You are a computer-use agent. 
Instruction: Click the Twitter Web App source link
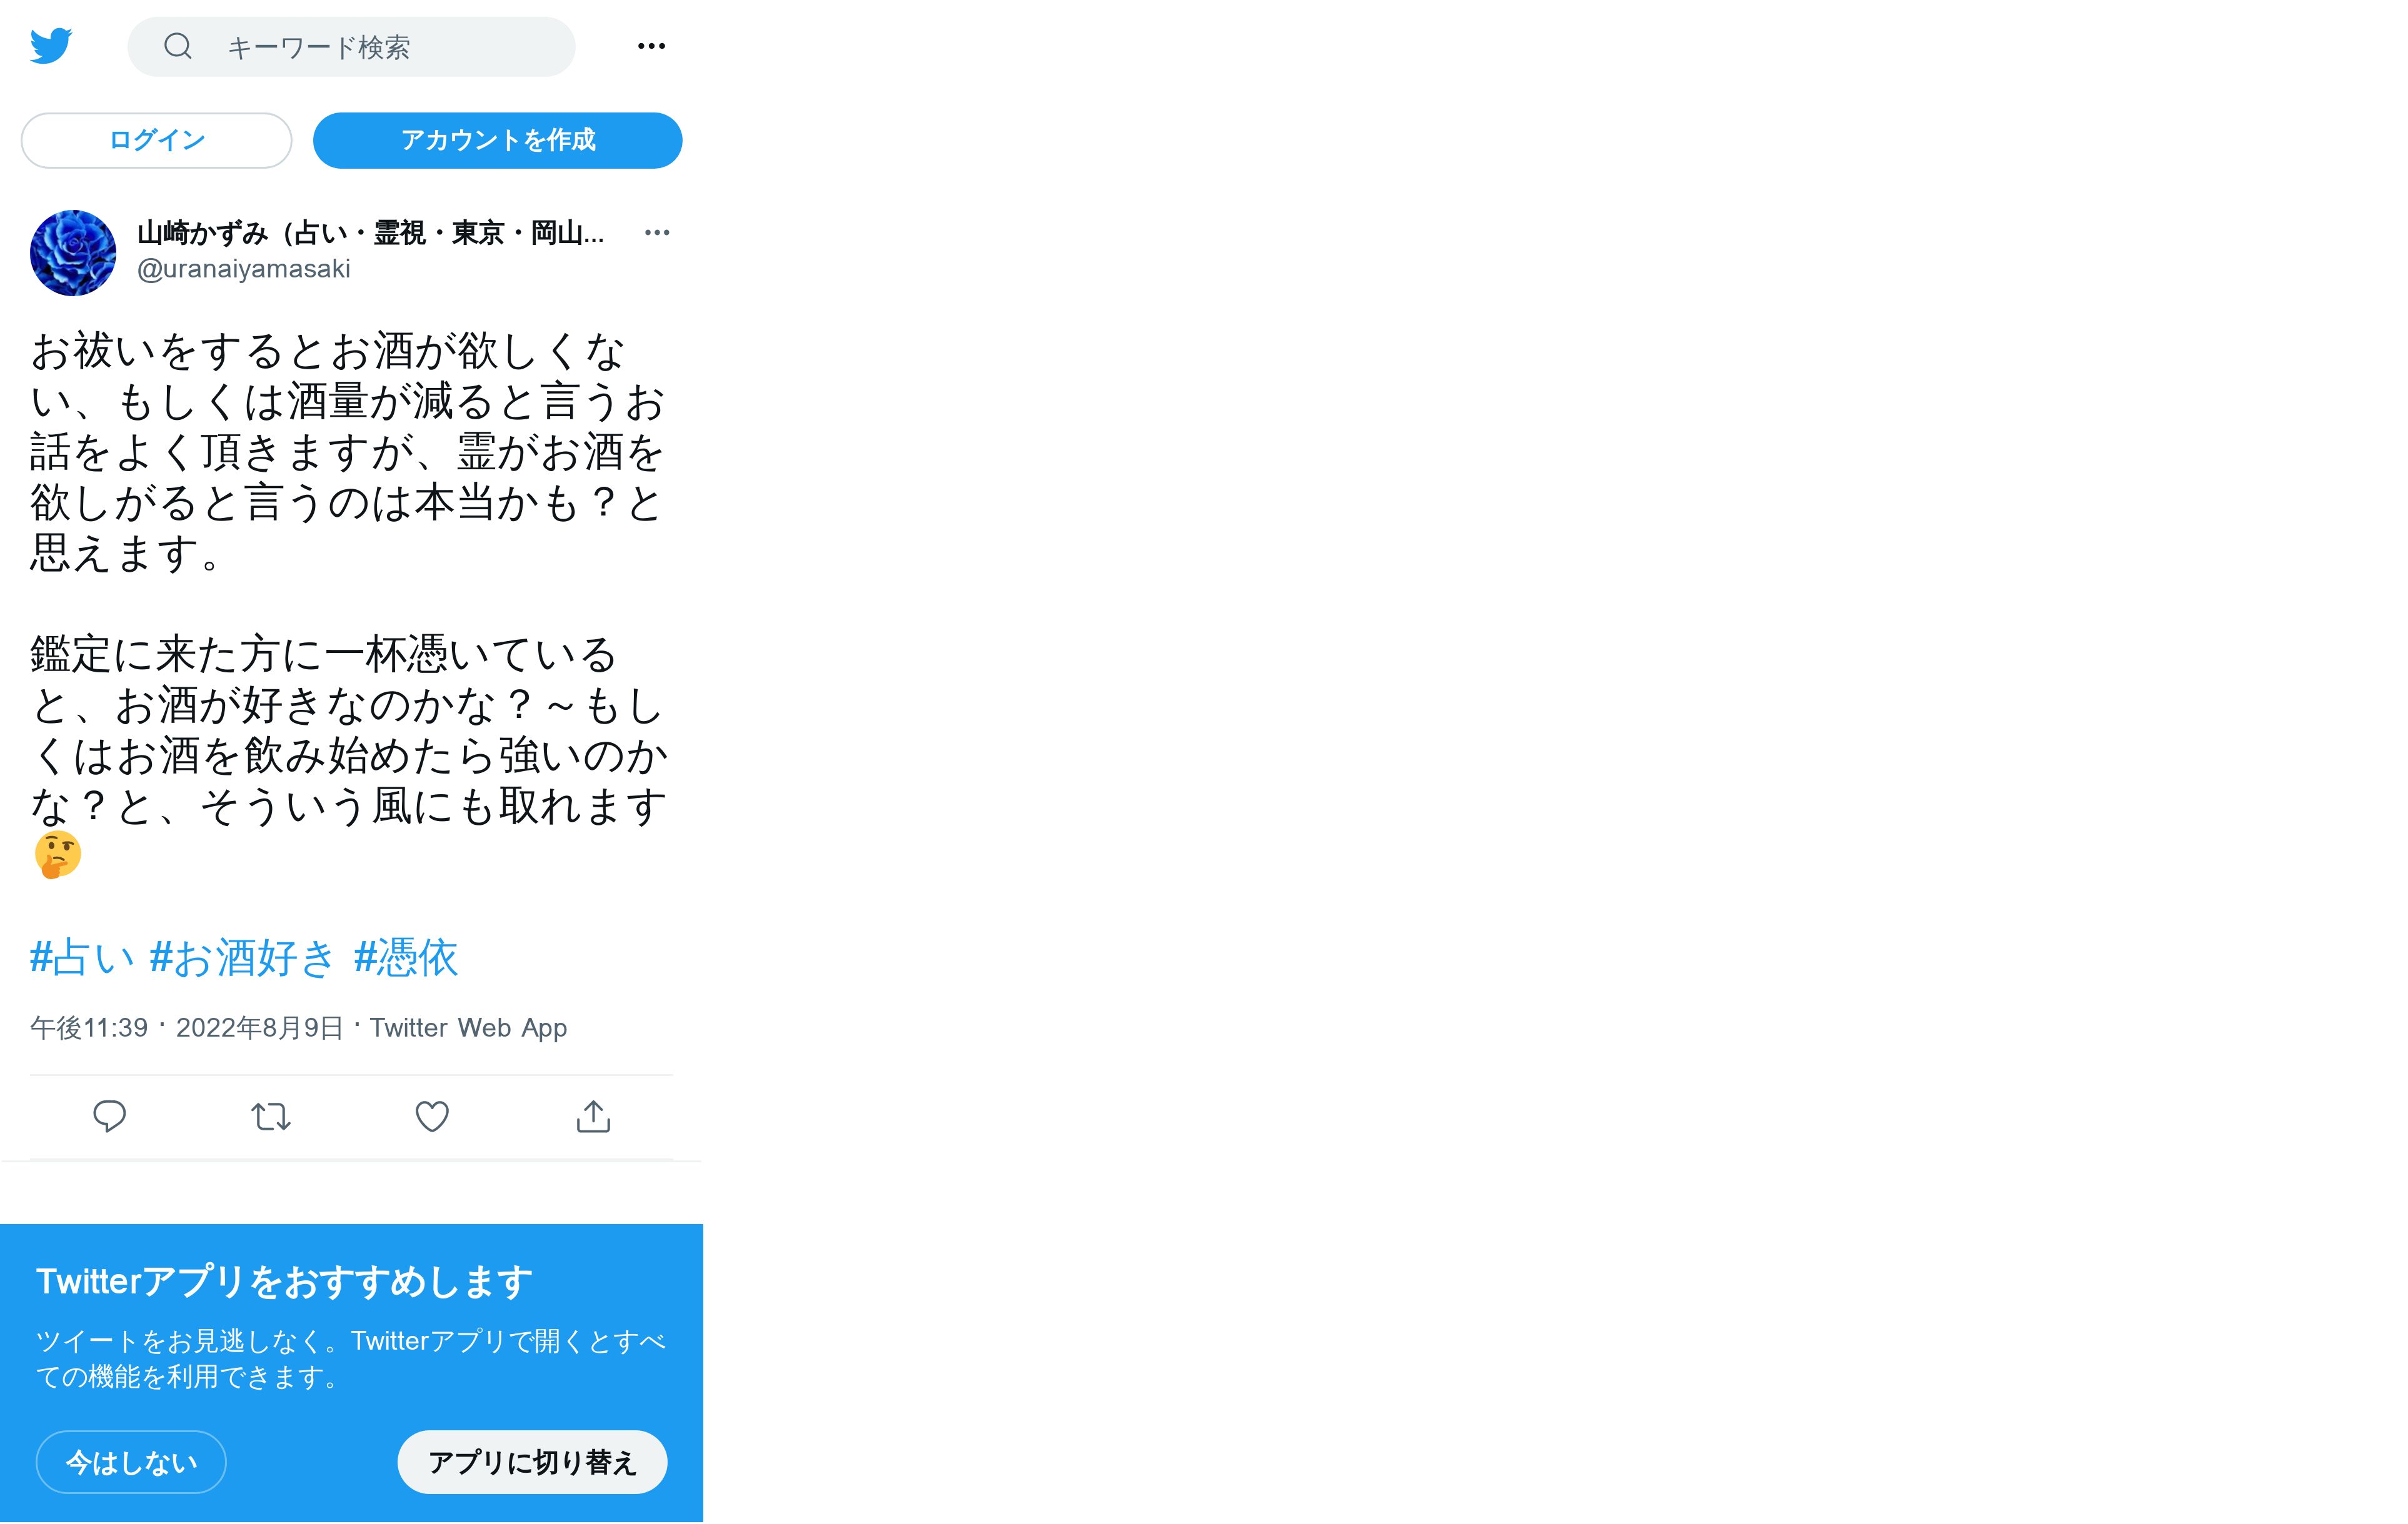coord(468,1028)
